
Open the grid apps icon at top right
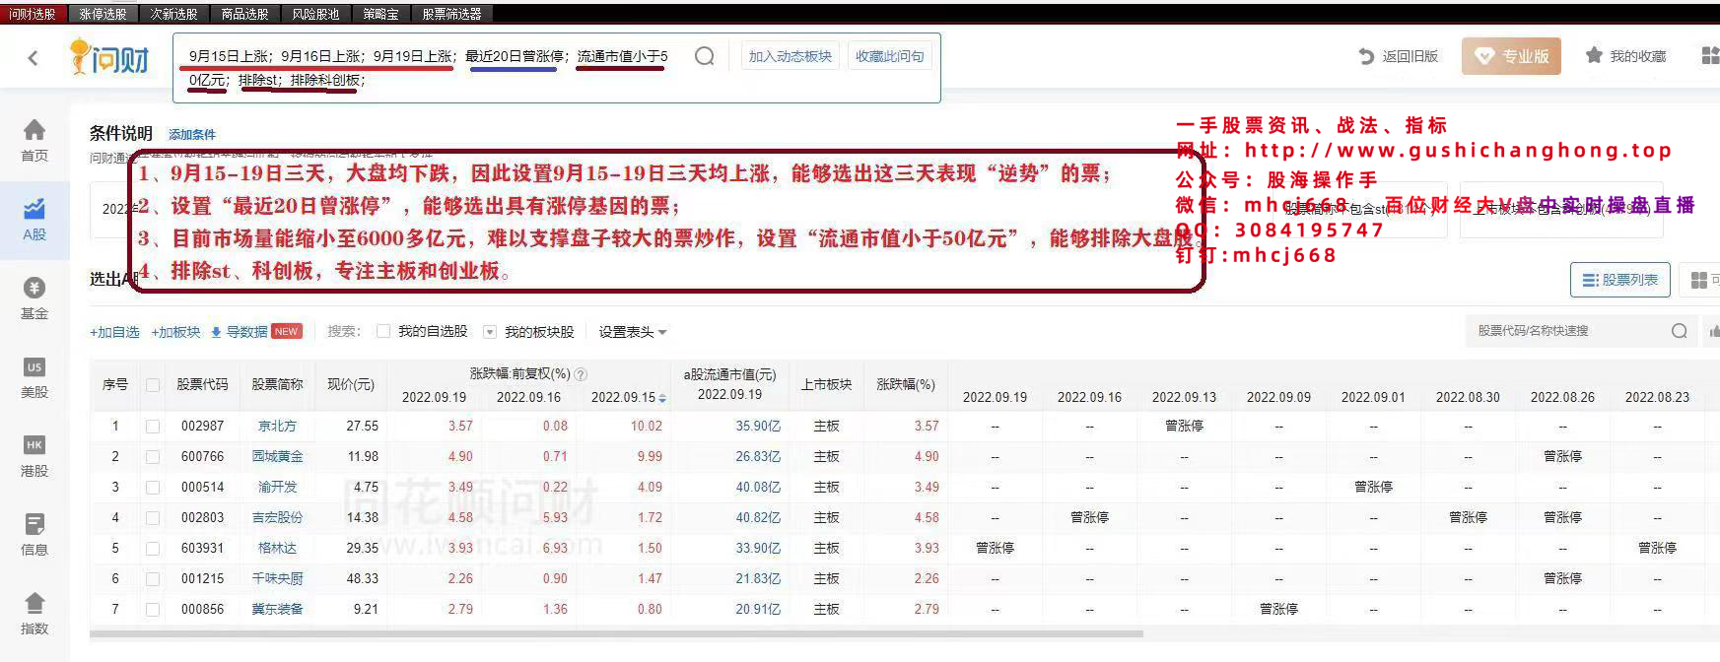click(x=1711, y=55)
